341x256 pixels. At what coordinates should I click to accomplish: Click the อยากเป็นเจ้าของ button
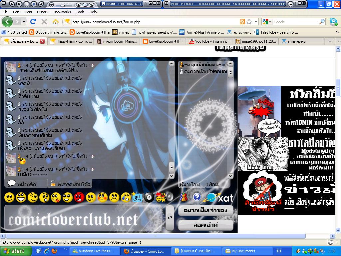click(206, 210)
